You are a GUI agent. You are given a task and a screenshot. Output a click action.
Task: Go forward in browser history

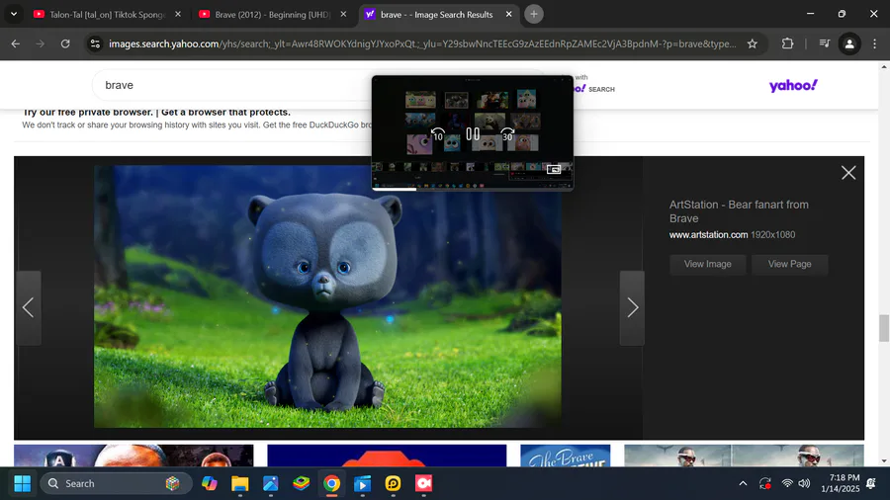pyautogui.click(x=40, y=43)
